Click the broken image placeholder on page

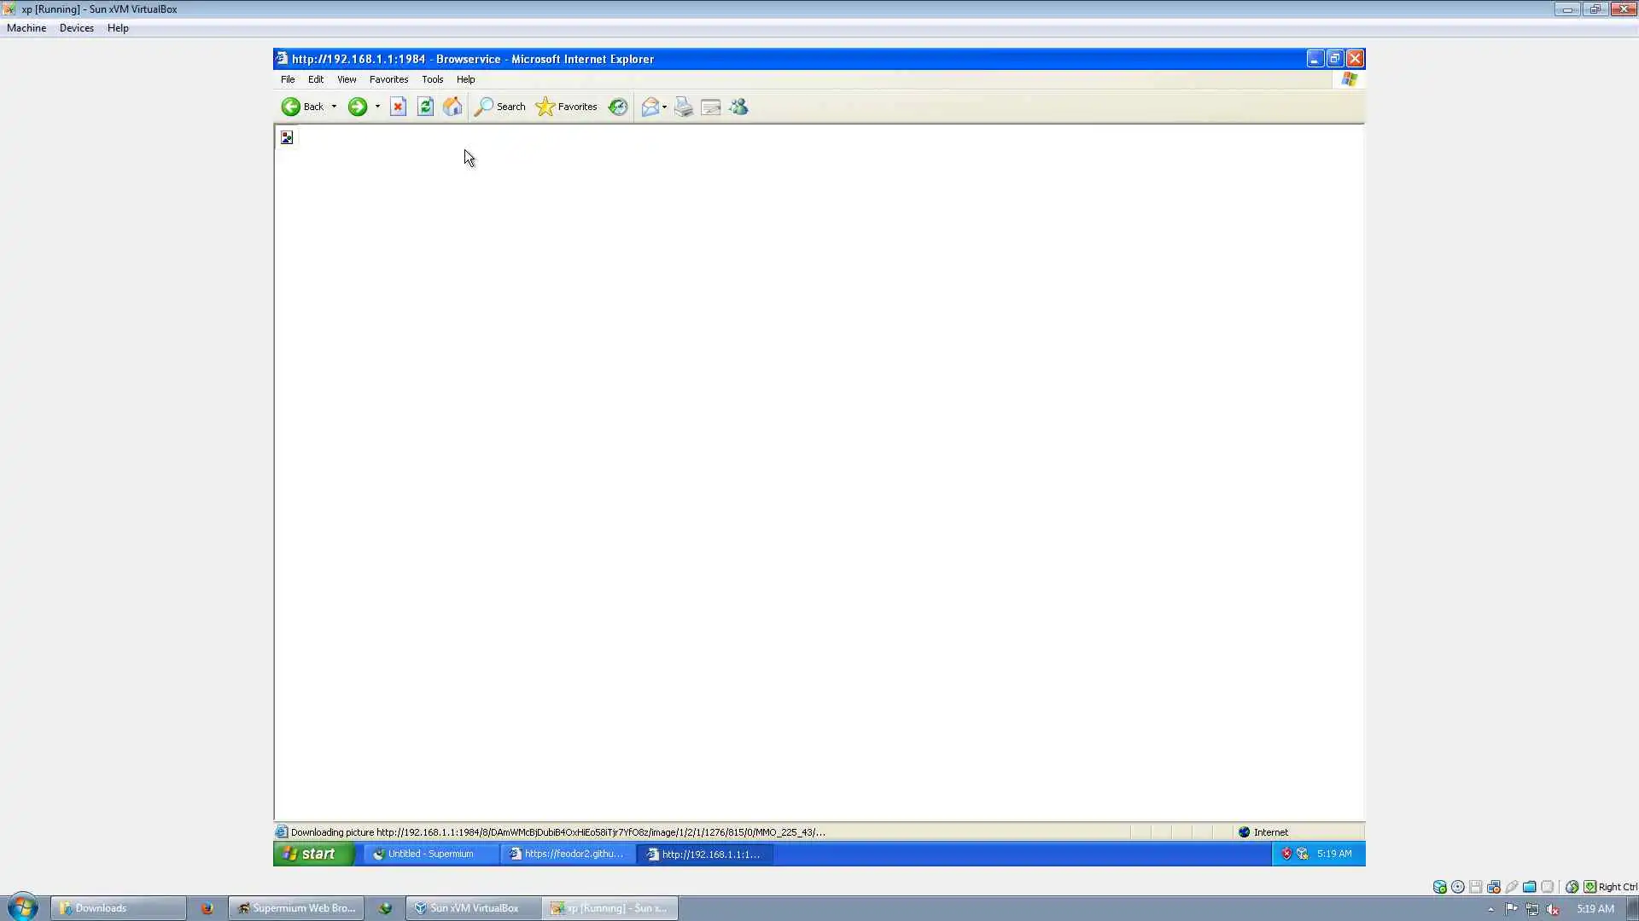[x=287, y=137]
